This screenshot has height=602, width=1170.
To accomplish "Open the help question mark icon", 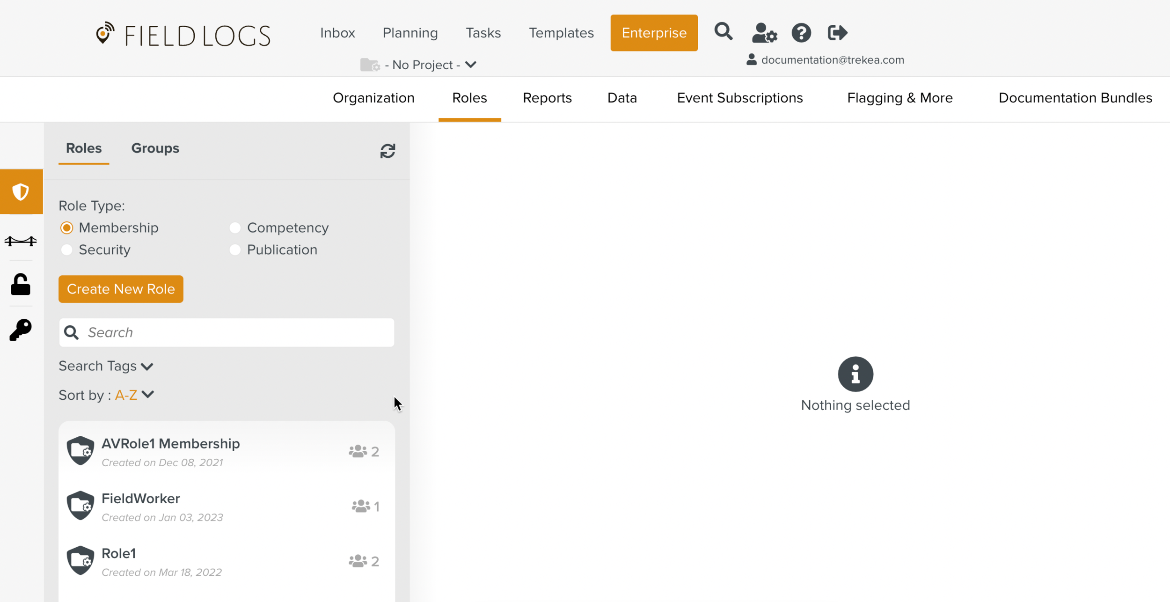I will (801, 33).
